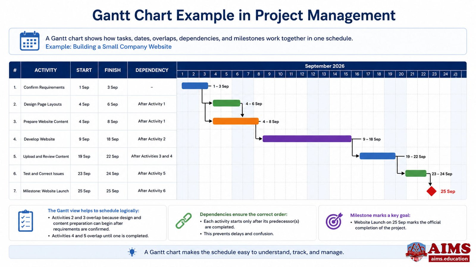Select day 5 in the timeline header
Screen dimensions: 476x267
point(226,74)
